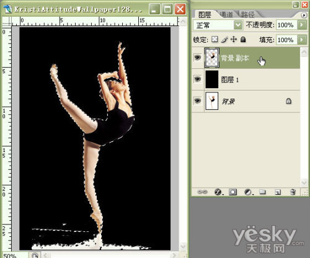The width and height of the screenshot is (310, 258).
Task: Lock position move icon
Action: [234, 39]
